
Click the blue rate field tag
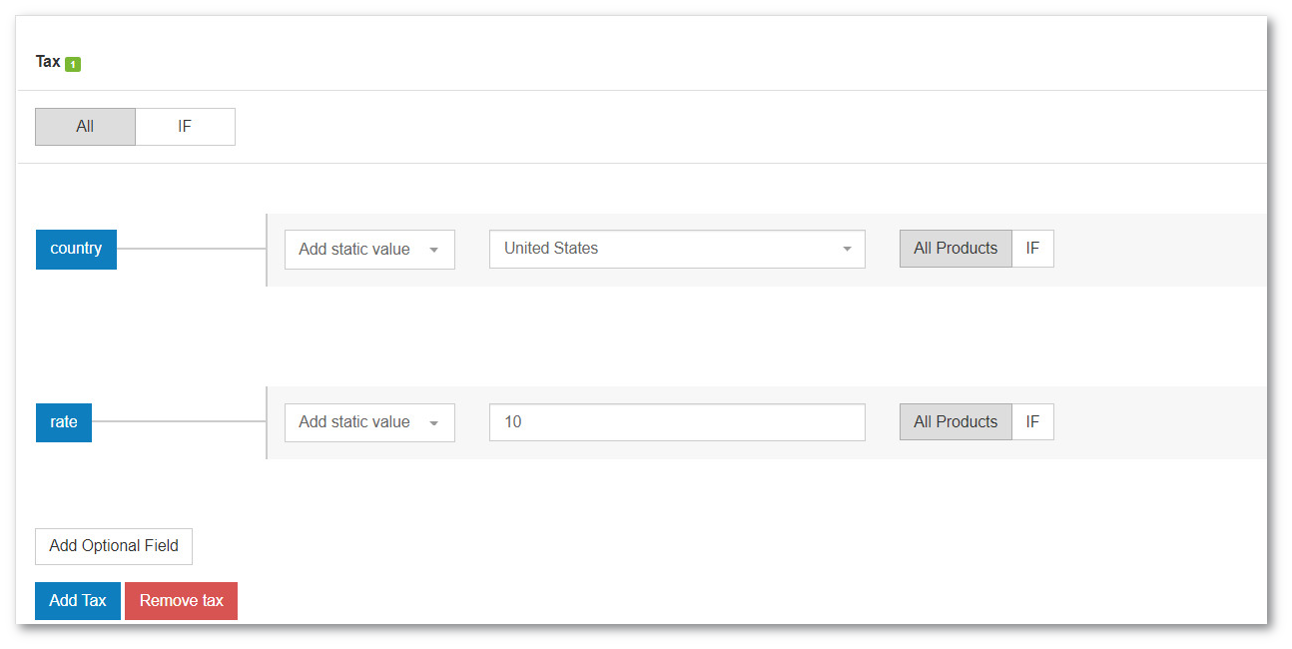tap(63, 421)
